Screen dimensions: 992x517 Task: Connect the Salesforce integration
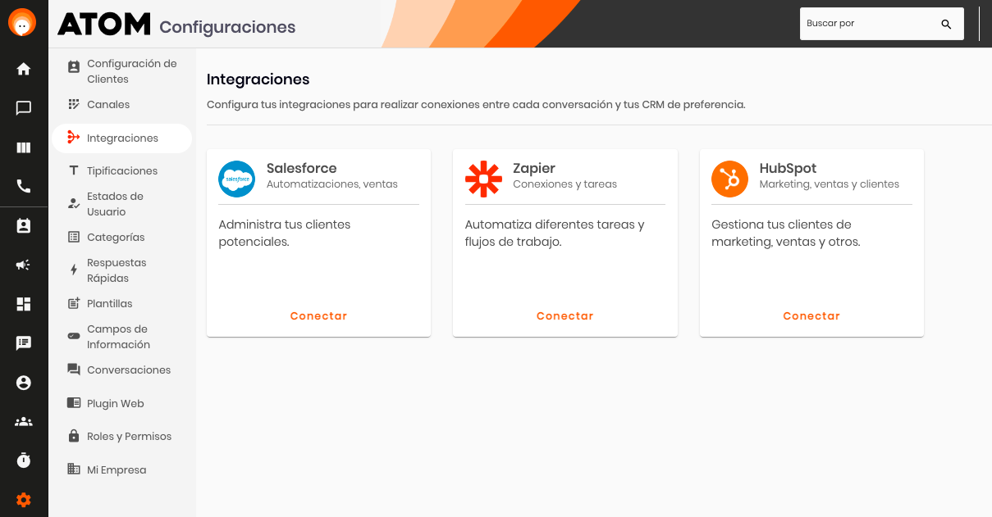tap(318, 316)
